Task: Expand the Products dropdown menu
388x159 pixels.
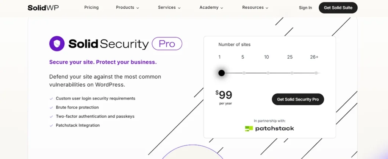Action: [x=127, y=8]
